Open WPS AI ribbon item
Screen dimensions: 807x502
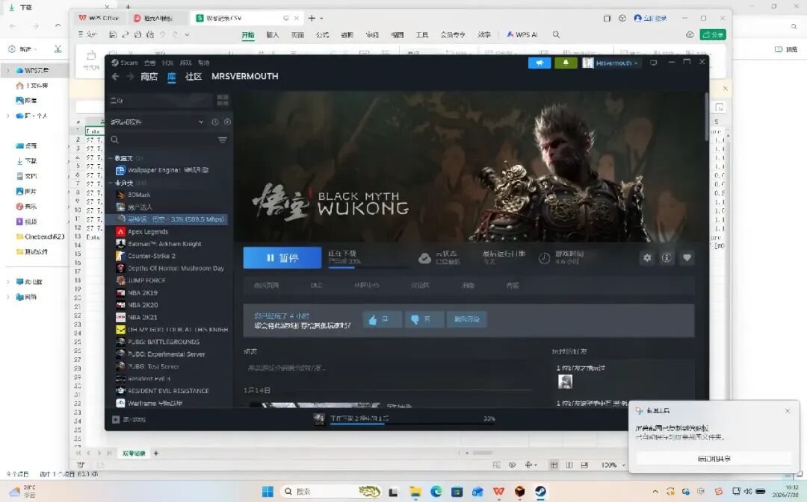(522, 34)
